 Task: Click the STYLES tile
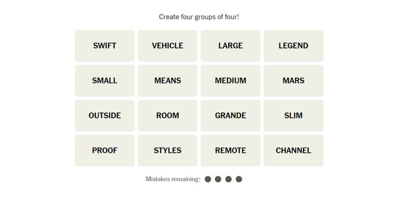pos(167,150)
